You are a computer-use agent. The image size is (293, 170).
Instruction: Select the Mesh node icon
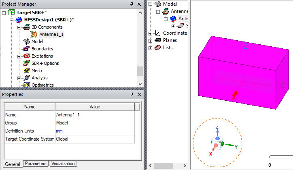tap(27, 70)
